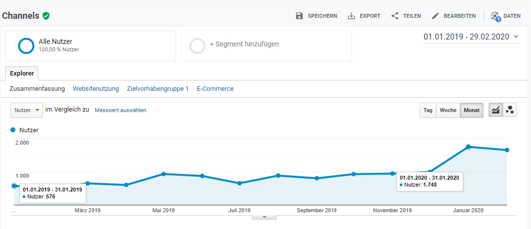Set chart interval to Monat
531x229 pixels.
[472, 110]
